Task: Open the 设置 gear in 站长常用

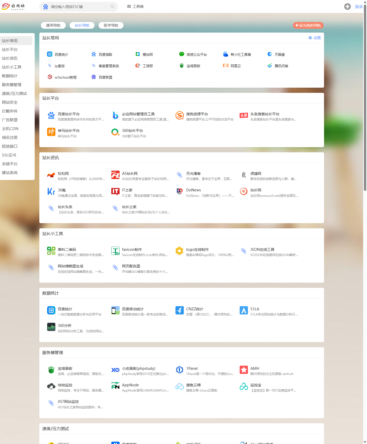Action: point(314,38)
